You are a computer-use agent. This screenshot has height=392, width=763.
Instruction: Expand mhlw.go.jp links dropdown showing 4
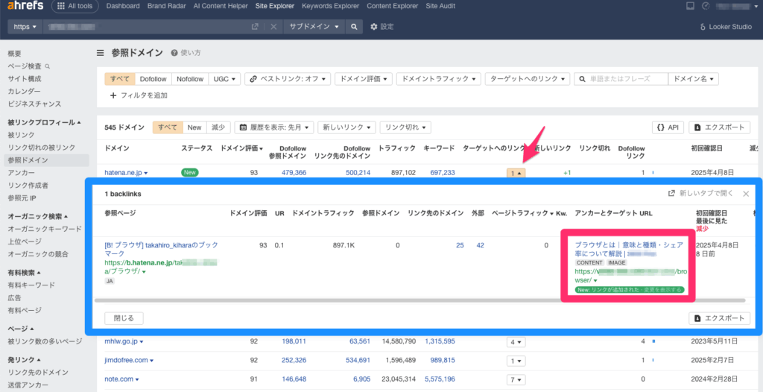coord(516,342)
